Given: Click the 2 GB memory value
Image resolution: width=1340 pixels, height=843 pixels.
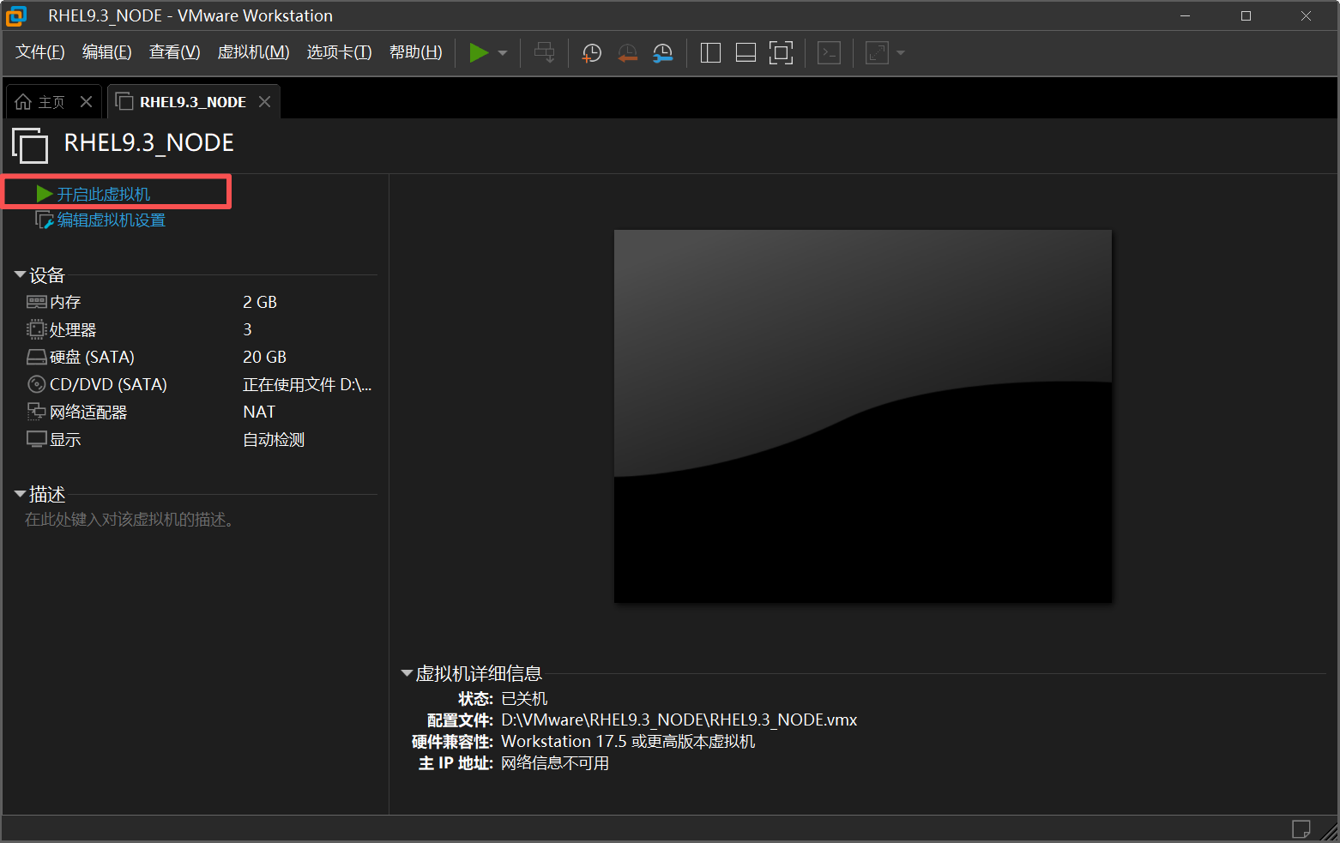Looking at the screenshot, I should 260,303.
